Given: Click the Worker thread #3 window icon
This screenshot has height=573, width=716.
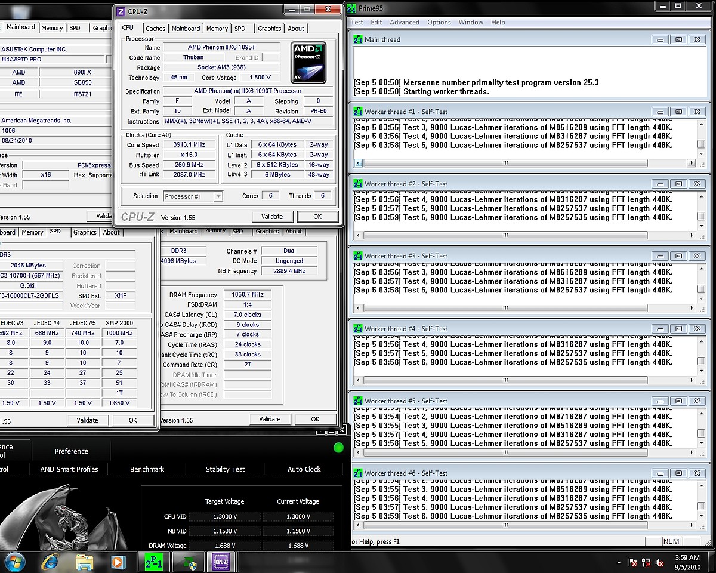Looking at the screenshot, I should [x=357, y=256].
